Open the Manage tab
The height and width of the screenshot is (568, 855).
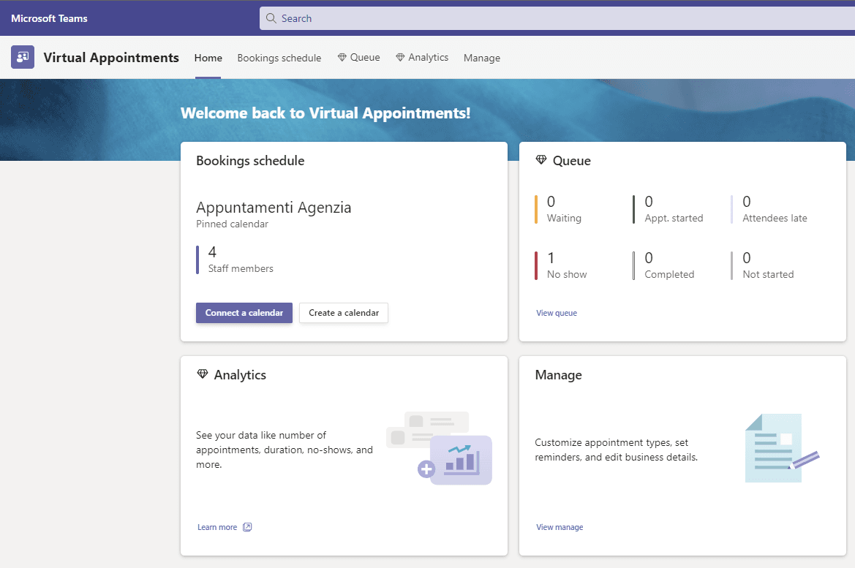tap(482, 58)
